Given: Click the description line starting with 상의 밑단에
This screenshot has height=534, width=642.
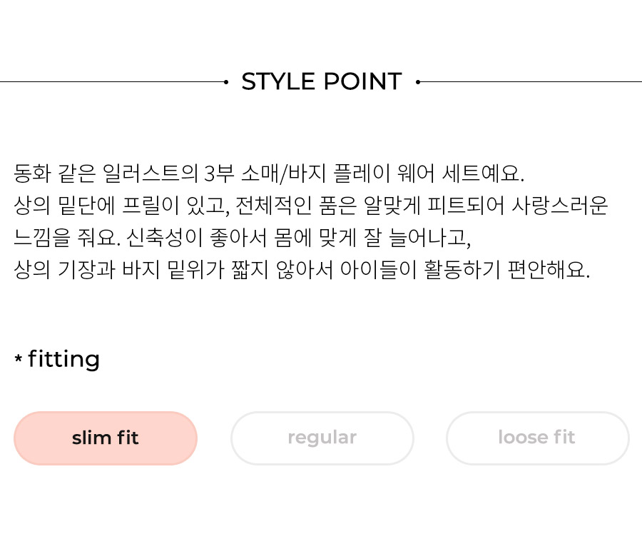Looking at the screenshot, I should pos(311,206).
